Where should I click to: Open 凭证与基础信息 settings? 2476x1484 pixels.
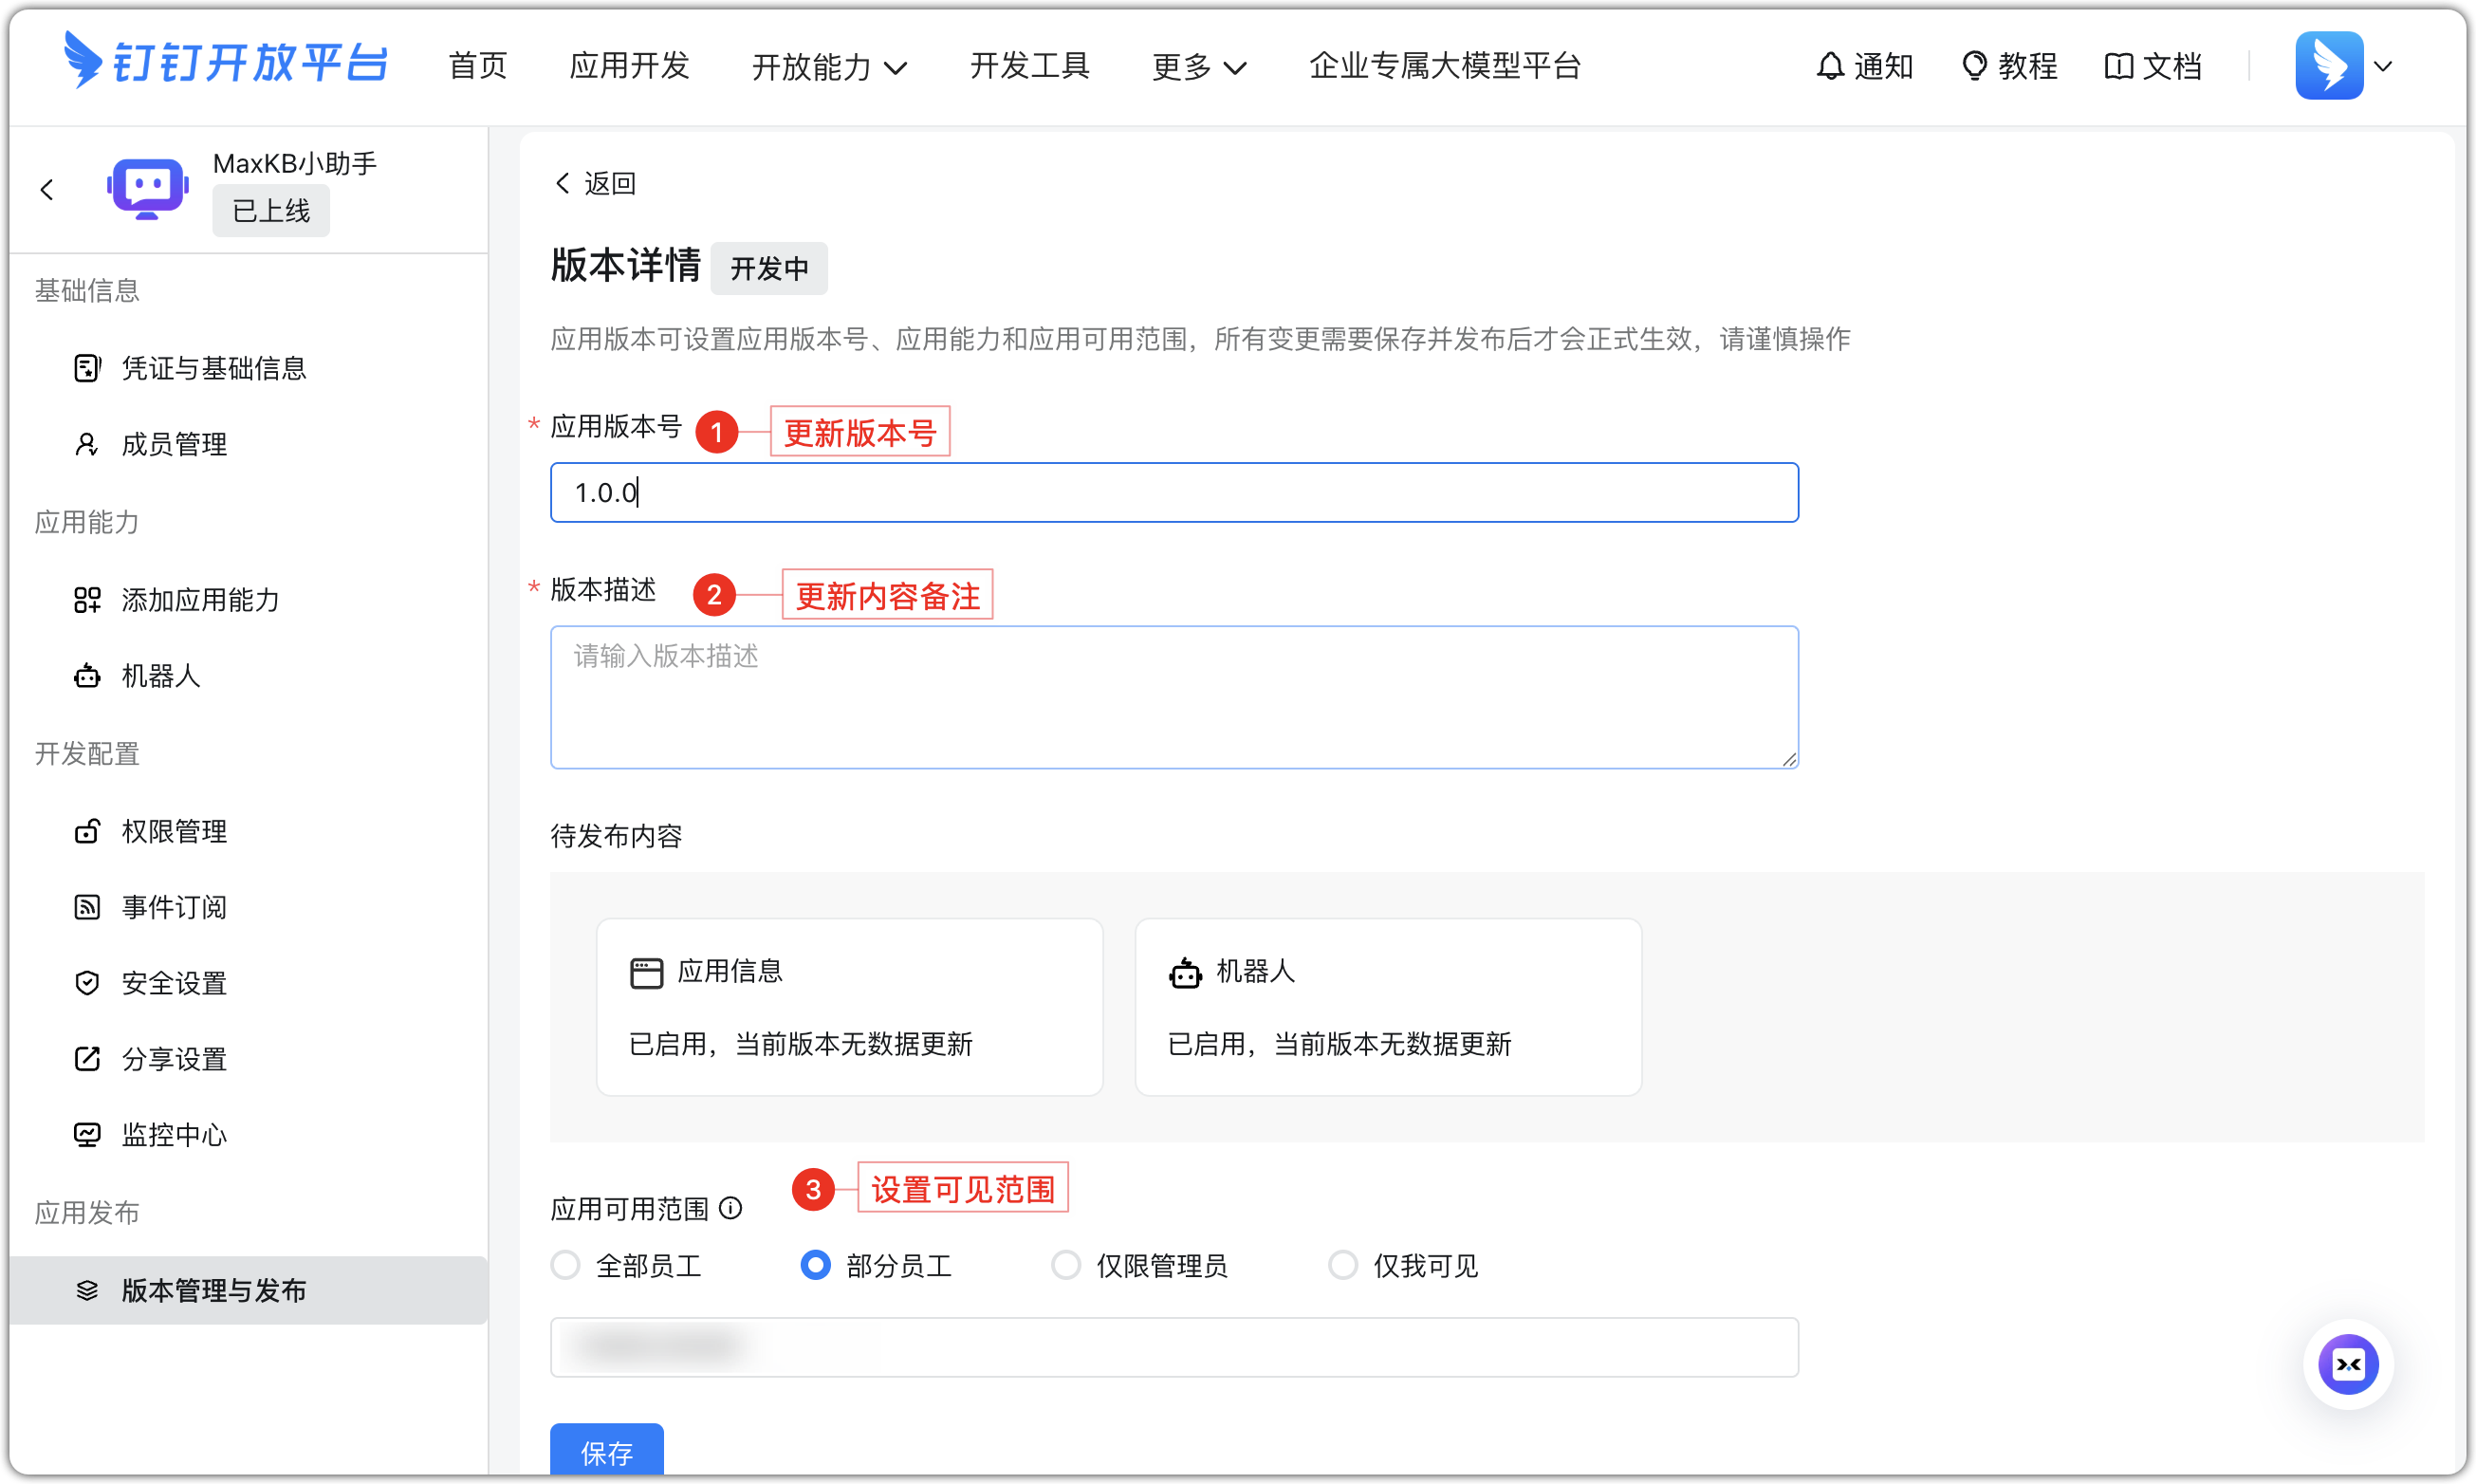tap(213, 368)
